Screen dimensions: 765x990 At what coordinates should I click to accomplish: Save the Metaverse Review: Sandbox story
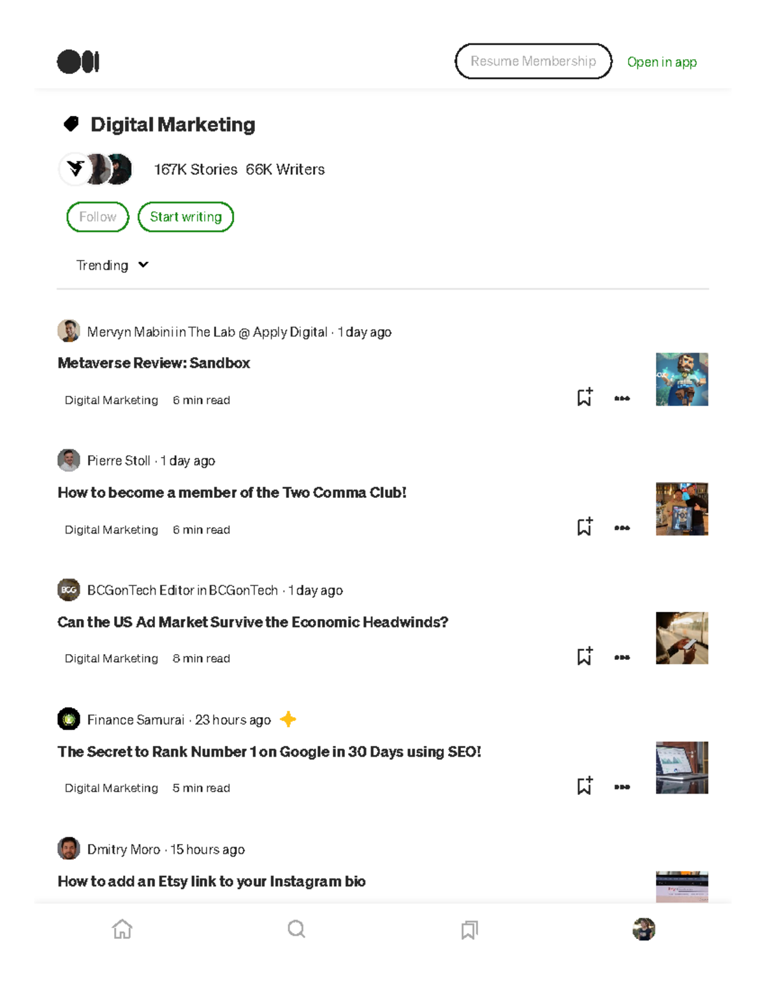tap(585, 398)
